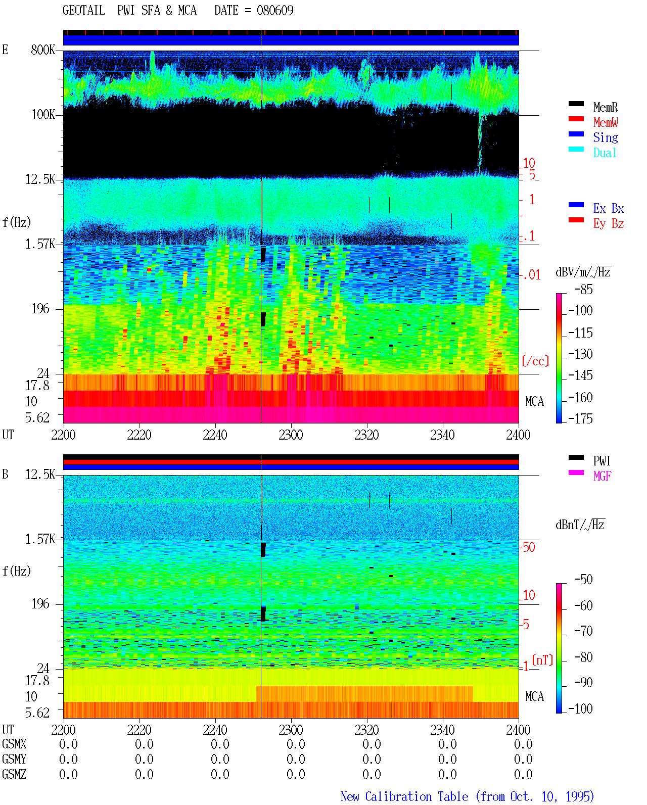
Task: Click the B panel label
Action: click(5, 475)
